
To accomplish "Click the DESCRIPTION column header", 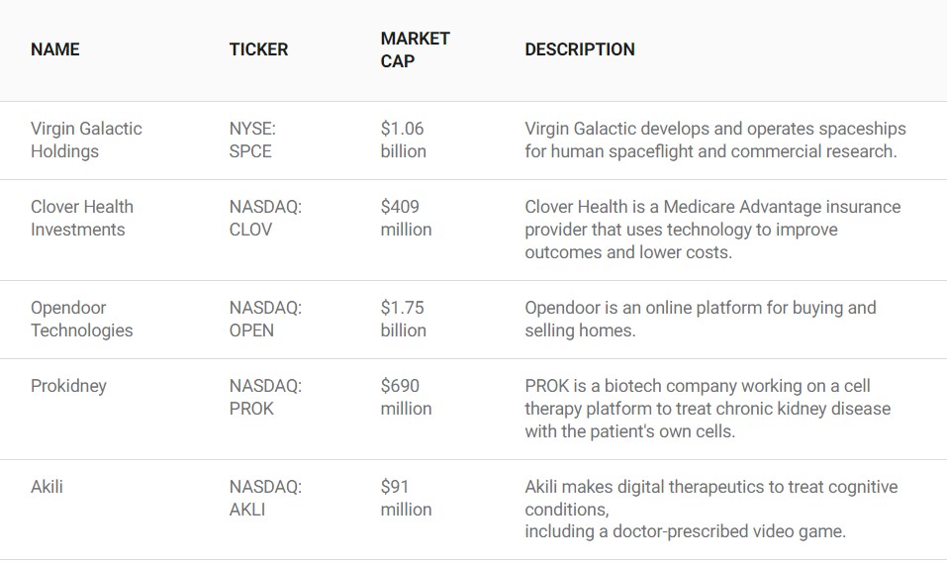I will coord(580,49).
